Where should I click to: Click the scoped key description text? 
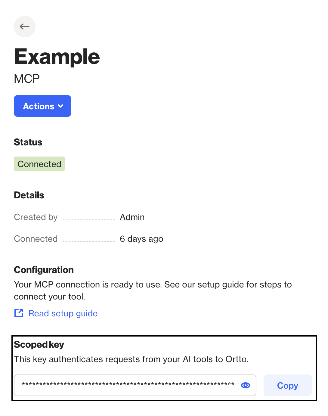click(131, 359)
